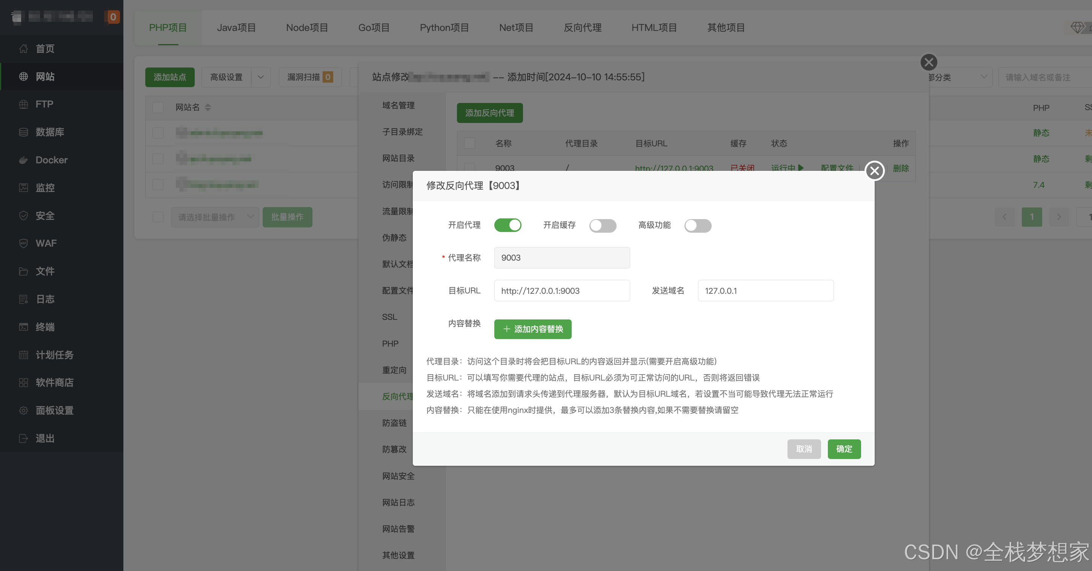Open the 分类 category dropdown

point(960,77)
